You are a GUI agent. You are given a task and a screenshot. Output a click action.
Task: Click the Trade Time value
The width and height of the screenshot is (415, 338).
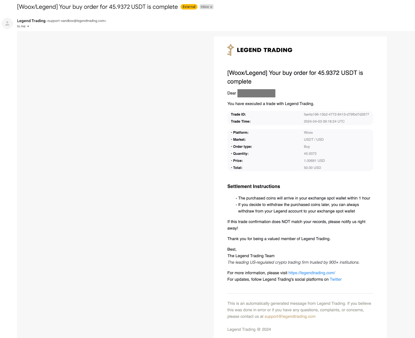pyautogui.click(x=324, y=121)
